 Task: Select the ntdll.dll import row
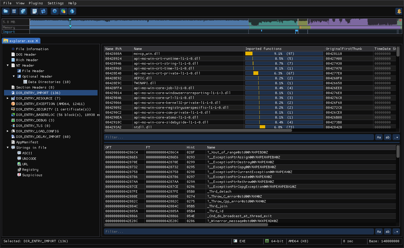250,127
